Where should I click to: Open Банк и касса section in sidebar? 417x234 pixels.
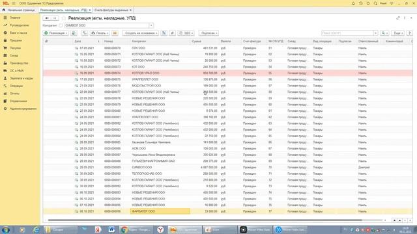point(18,32)
